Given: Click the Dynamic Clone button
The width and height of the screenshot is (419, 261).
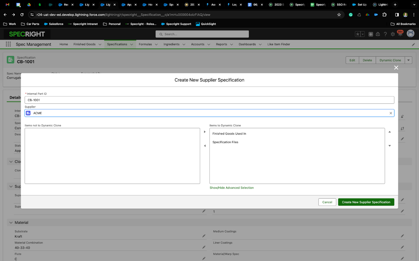Looking at the screenshot, I should coord(390,60).
